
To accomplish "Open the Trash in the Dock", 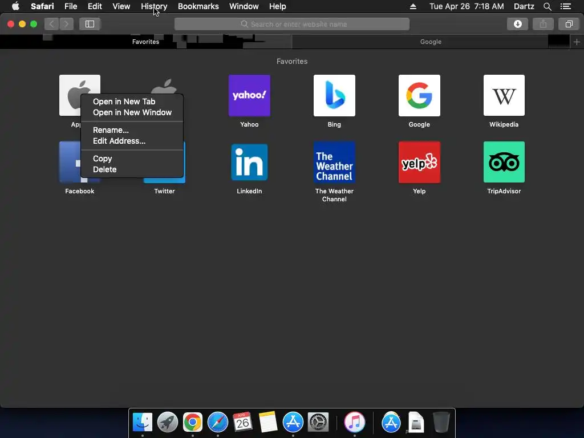I will point(441,423).
